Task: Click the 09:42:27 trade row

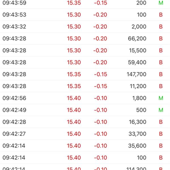Action: click(x=85, y=134)
